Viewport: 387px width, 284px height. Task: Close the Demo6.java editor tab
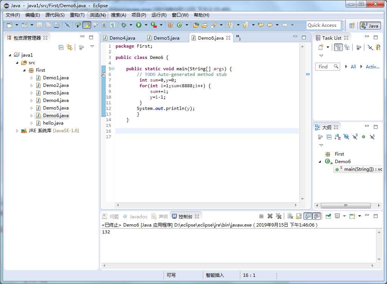point(228,38)
